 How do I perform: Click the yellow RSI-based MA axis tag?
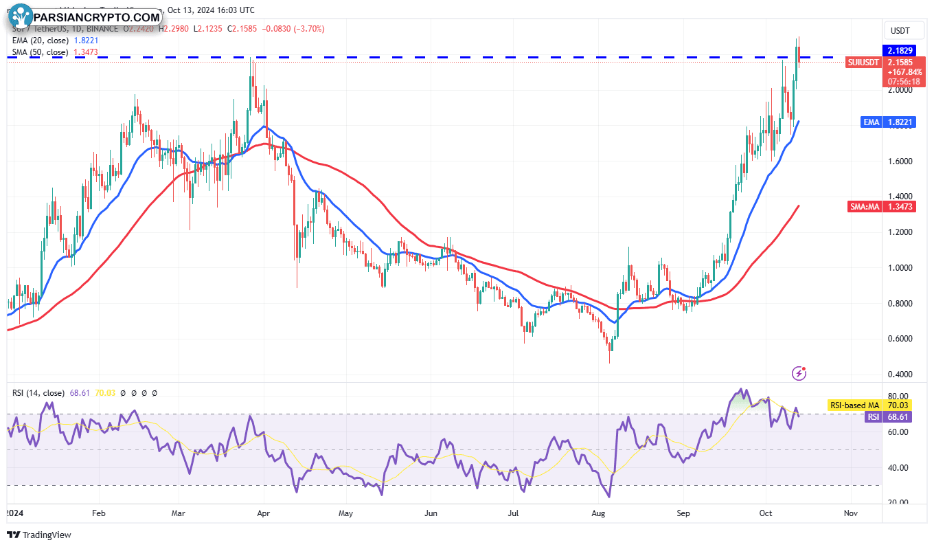(854, 405)
